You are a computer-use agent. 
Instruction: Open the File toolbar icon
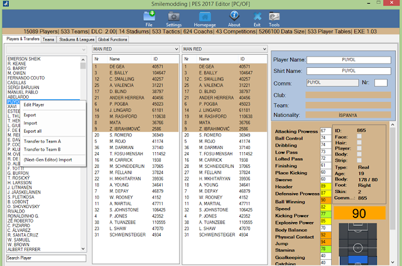[149, 16]
